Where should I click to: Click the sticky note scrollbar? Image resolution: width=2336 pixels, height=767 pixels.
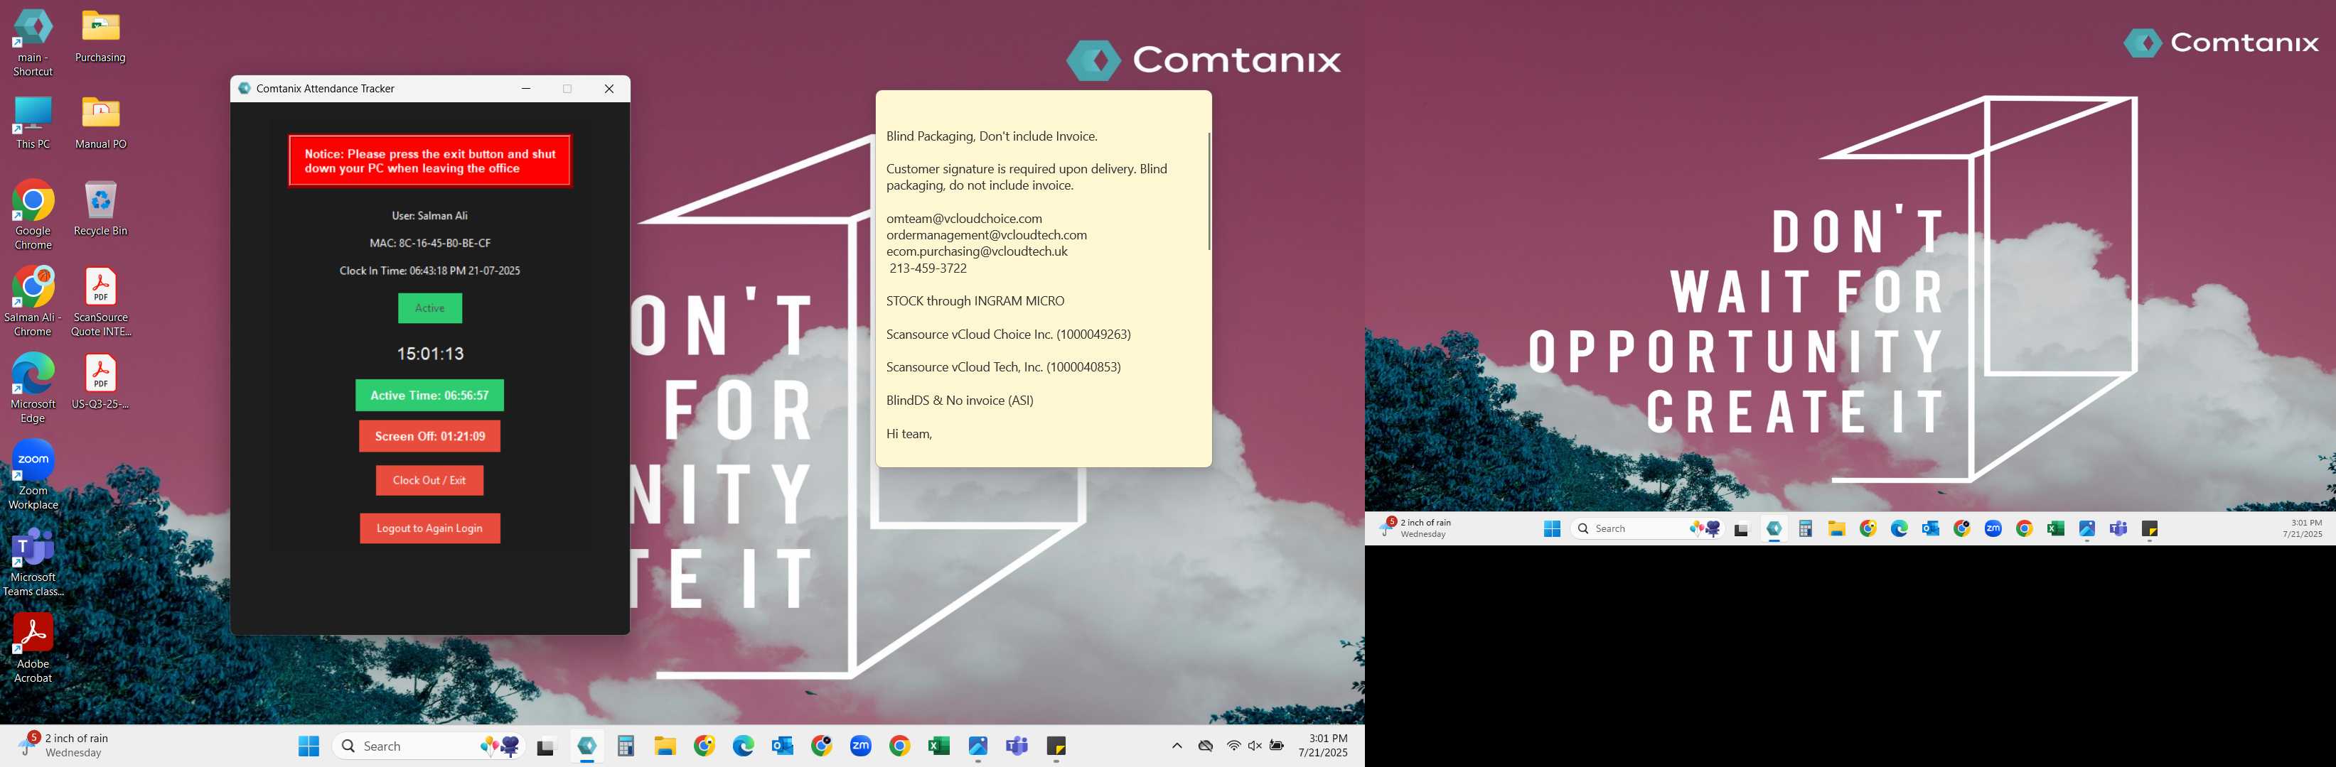[1209, 191]
